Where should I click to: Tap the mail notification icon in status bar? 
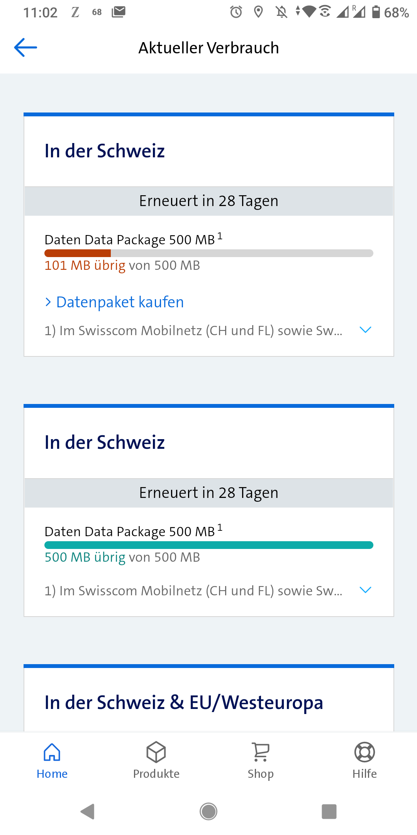point(119,12)
